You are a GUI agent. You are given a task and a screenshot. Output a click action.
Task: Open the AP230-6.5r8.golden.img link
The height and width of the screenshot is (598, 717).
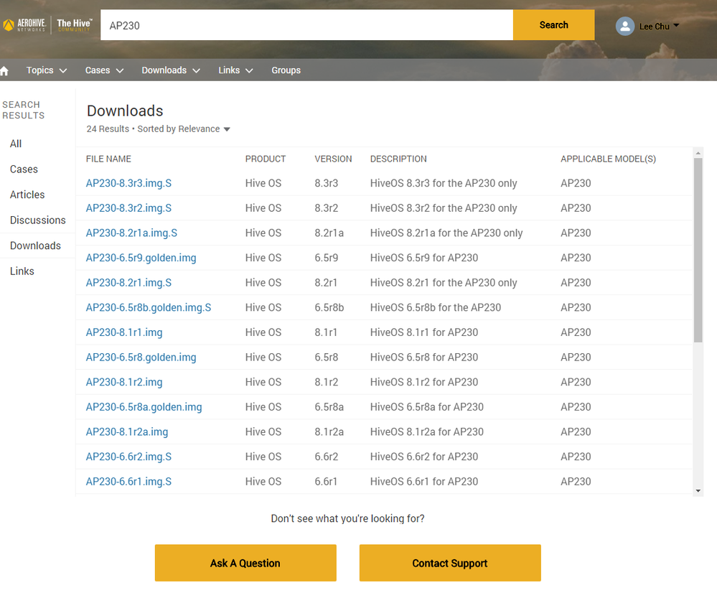tap(141, 358)
